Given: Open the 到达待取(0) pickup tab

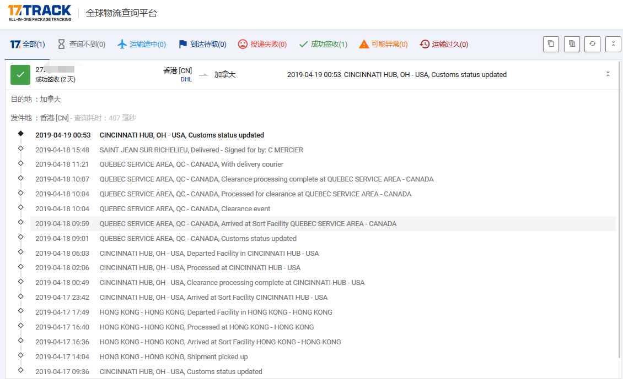Looking at the screenshot, I should pyautogui.click(x=202, y=45).
